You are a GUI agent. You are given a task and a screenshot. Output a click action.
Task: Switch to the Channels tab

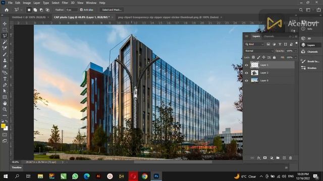tap(269, 36)
